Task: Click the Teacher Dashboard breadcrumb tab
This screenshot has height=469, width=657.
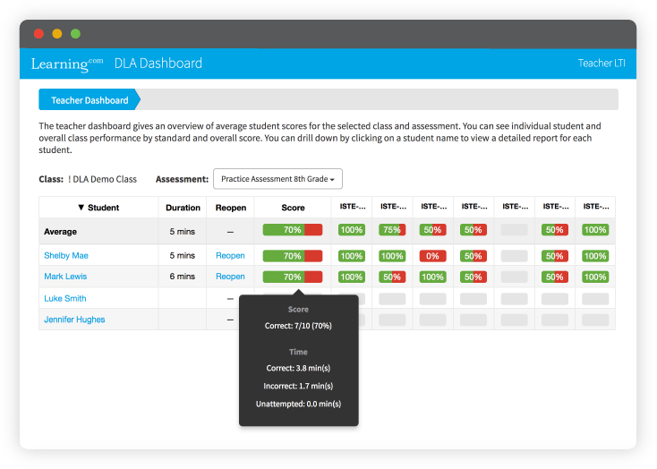Action: pyautogui.click(x=90, y=100)
